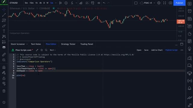The height and width of the screenshot is (108, 193).
Task: Switch chart to 1h timeframe
Action: [36, 3]
